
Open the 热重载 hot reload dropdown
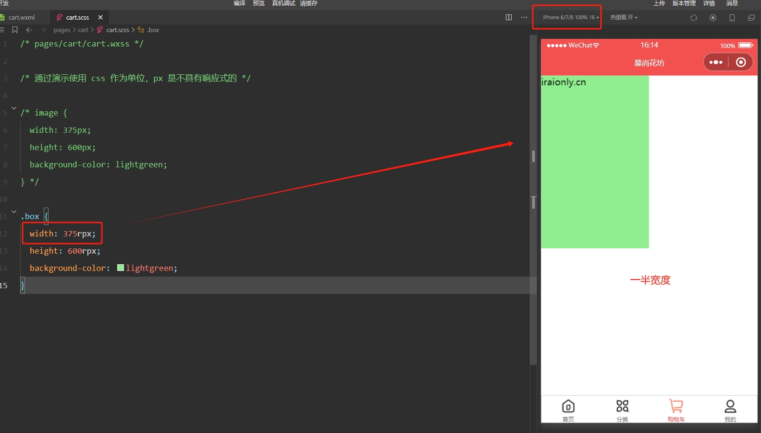click(624, 17)
